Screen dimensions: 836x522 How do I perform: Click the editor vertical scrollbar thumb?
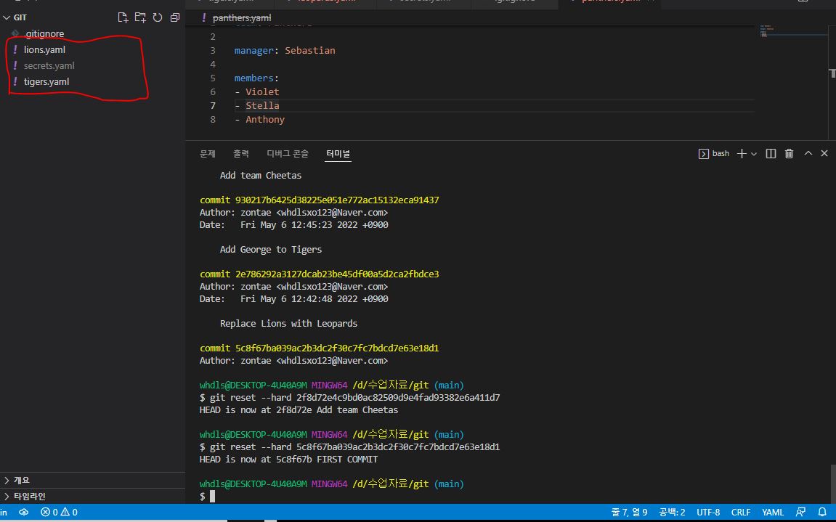tap(833, 73)
